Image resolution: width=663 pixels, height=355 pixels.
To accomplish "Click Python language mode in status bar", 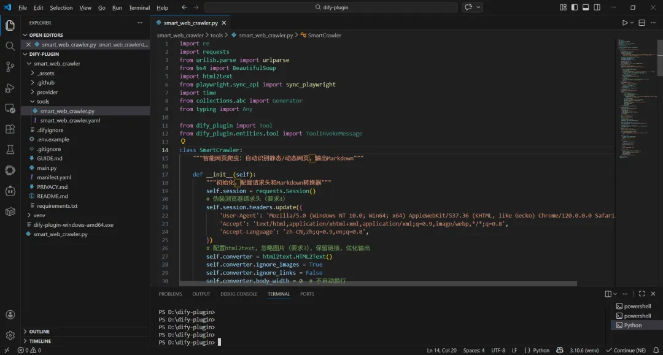I will [541, 351].
